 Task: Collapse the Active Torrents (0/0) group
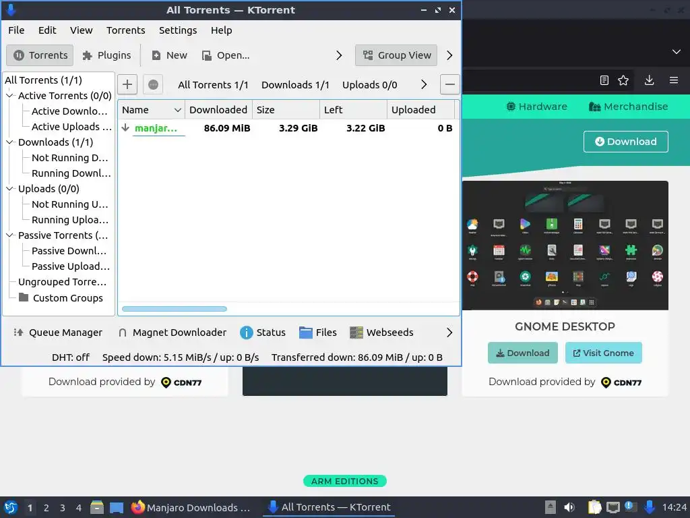point(9,96)
